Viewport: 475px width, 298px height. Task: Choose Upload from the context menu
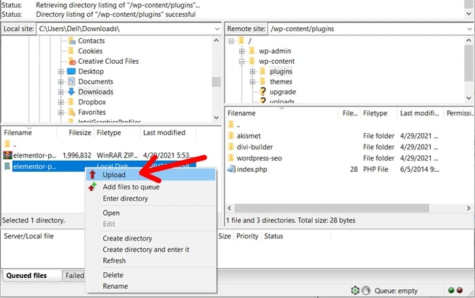[x=114, y=174]
